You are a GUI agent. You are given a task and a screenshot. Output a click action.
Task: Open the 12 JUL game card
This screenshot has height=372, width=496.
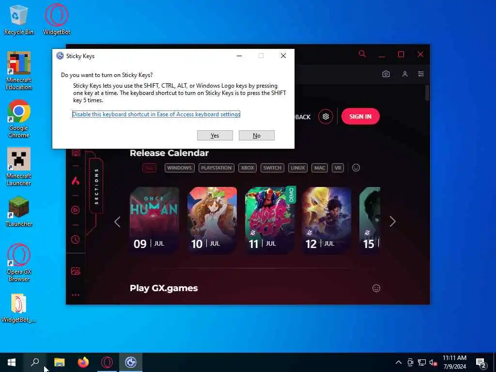(x=326, y=220)
